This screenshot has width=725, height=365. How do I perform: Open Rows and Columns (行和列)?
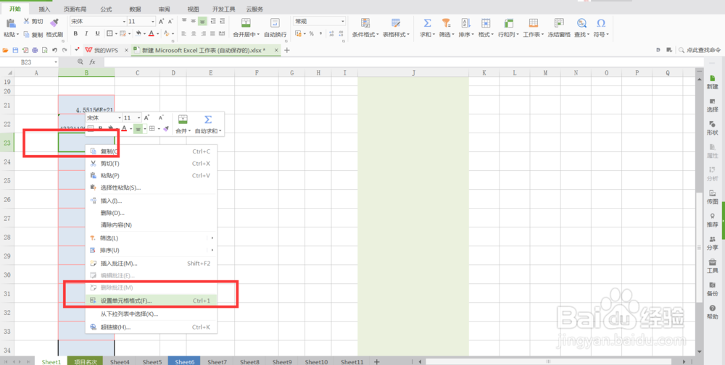click(x=508, y=28)
